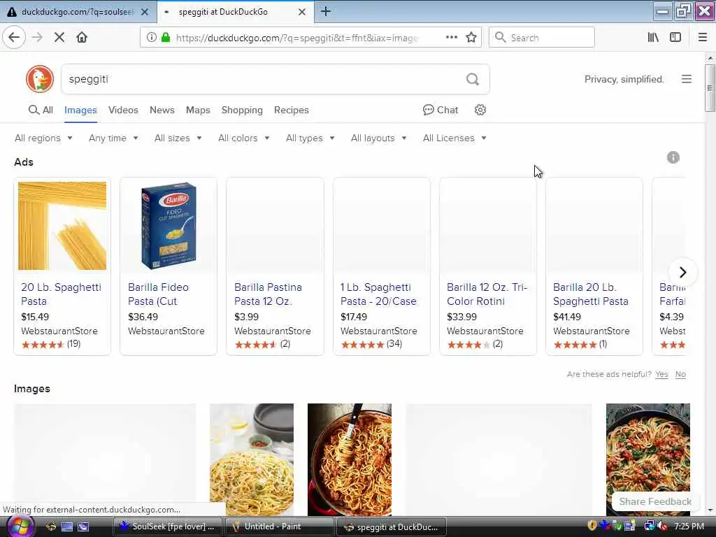Click Yes for ads helpful question

(x=661, y=375)
